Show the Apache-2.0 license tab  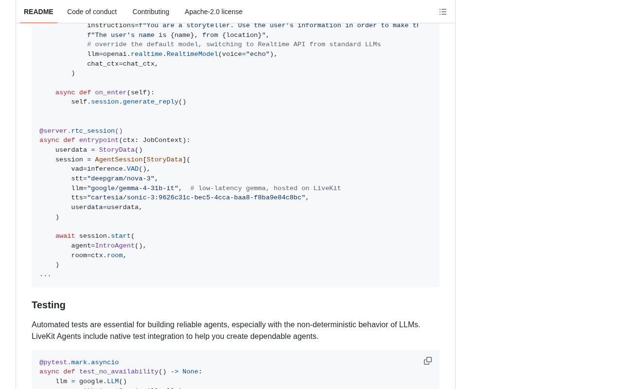pos(214,12)
